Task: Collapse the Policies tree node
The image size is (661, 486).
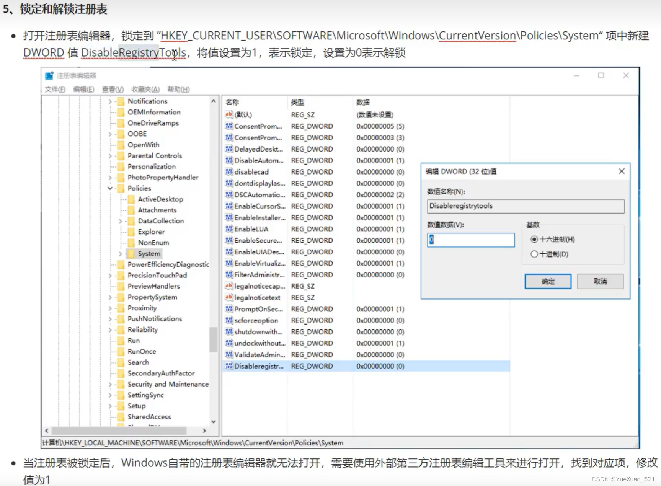Action: 110,188
